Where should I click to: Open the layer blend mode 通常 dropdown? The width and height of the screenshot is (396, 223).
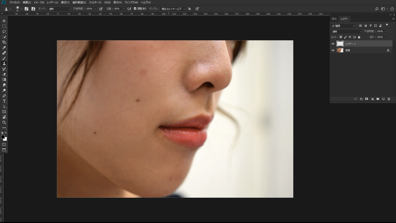pyautogui.click(x=346, y=32)
